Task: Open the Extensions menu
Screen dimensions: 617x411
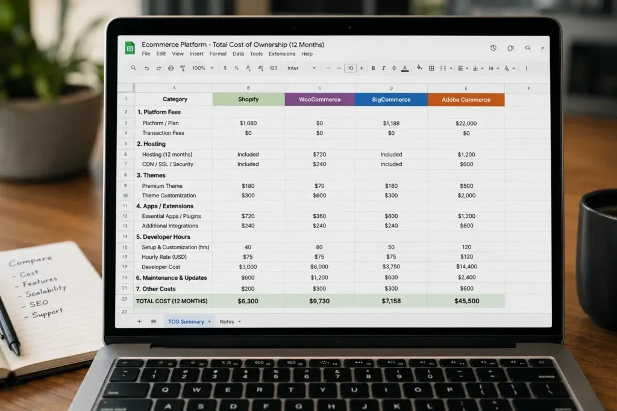Action: pyautogui.click(x=282, y=54)
